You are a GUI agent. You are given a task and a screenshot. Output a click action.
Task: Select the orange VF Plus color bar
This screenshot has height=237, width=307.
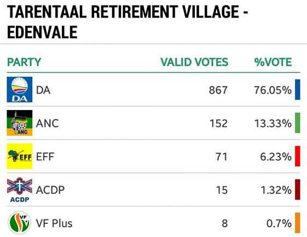[x=298, y=223]
